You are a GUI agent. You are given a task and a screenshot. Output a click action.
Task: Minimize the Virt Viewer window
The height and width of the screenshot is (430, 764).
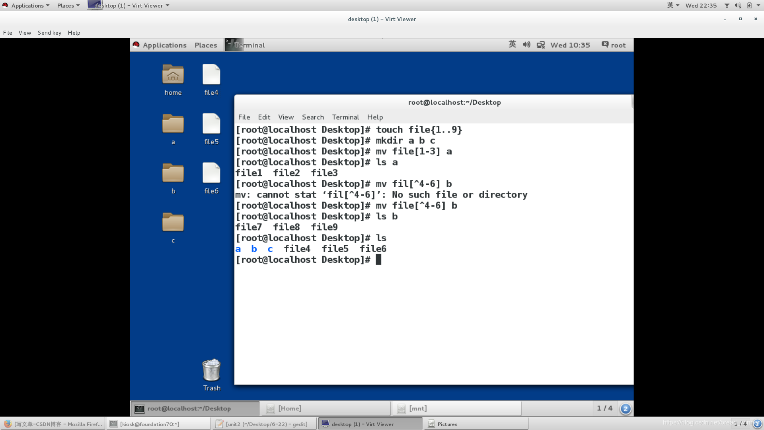tap(725, 19)
